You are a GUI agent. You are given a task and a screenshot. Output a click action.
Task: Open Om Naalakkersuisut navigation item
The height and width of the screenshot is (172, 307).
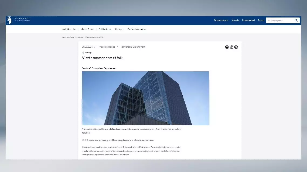click(x=137, y=29)
